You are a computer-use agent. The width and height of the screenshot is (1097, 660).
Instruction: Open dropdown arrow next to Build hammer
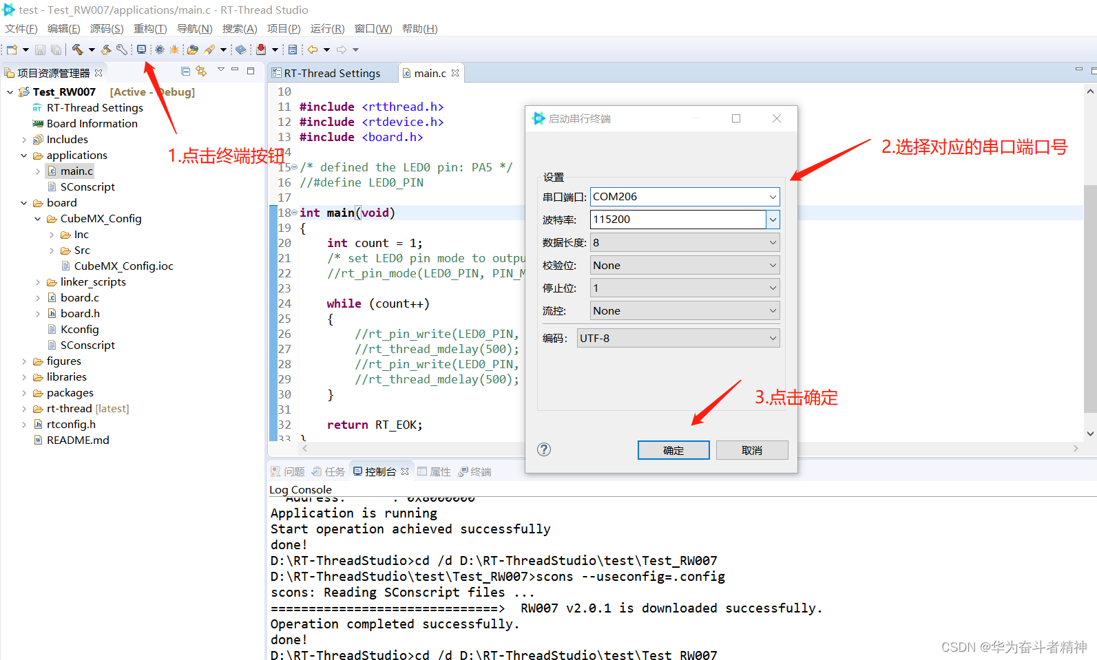(92, 50)
